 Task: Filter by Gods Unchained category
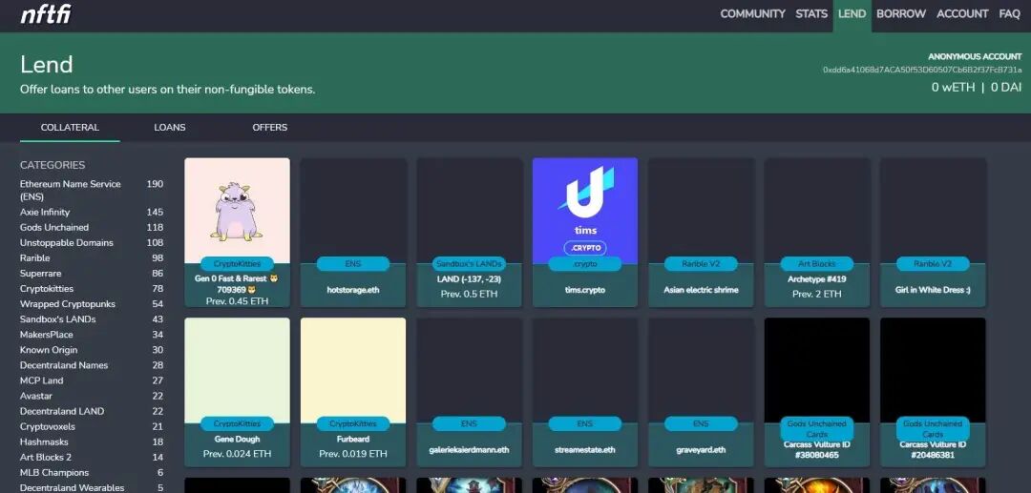pyautogui.click(x=92, y=227)
